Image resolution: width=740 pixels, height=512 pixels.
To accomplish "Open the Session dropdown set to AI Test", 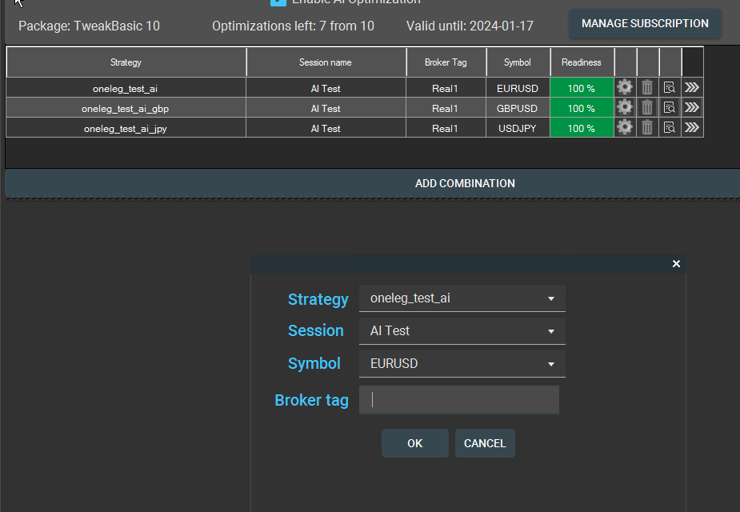I will click(x=462, y=331).
